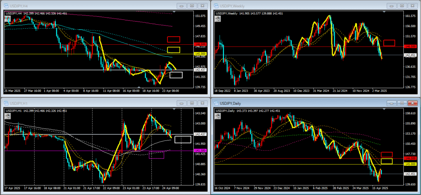Click the 158.610 price on Daily axis
Image resolution: width=421 pixels, height=195 pixels.
click(x=410, y=113)
